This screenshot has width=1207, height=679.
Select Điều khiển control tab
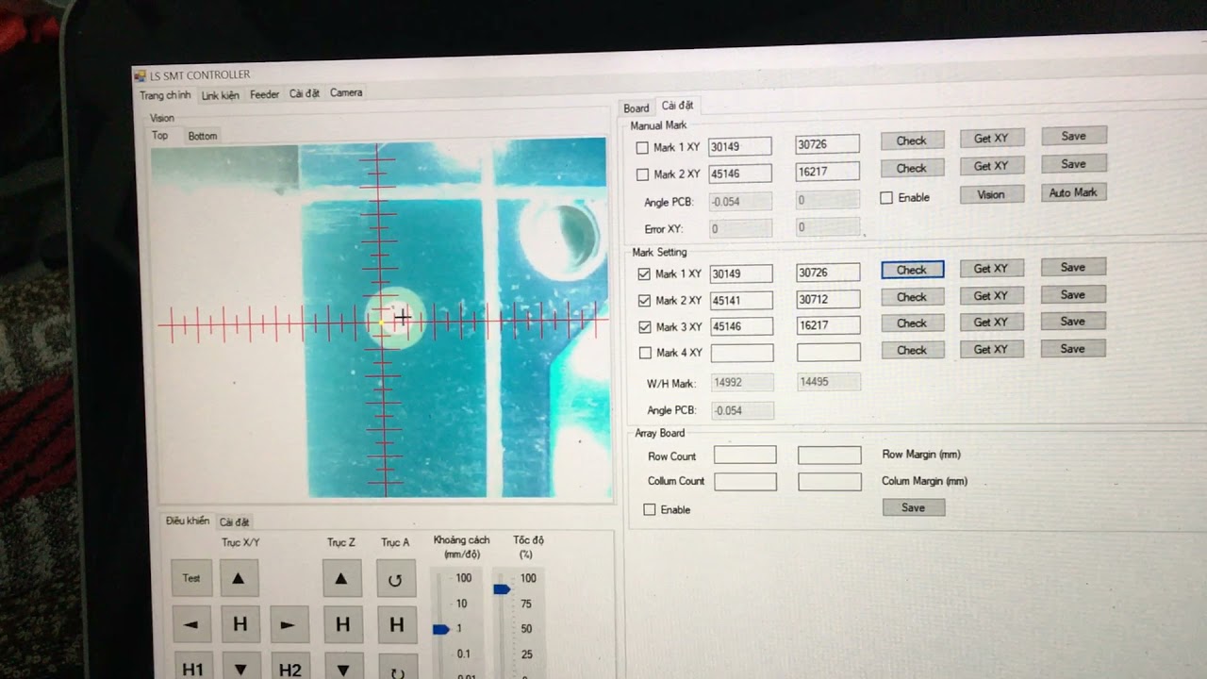[x=187, y=521]
